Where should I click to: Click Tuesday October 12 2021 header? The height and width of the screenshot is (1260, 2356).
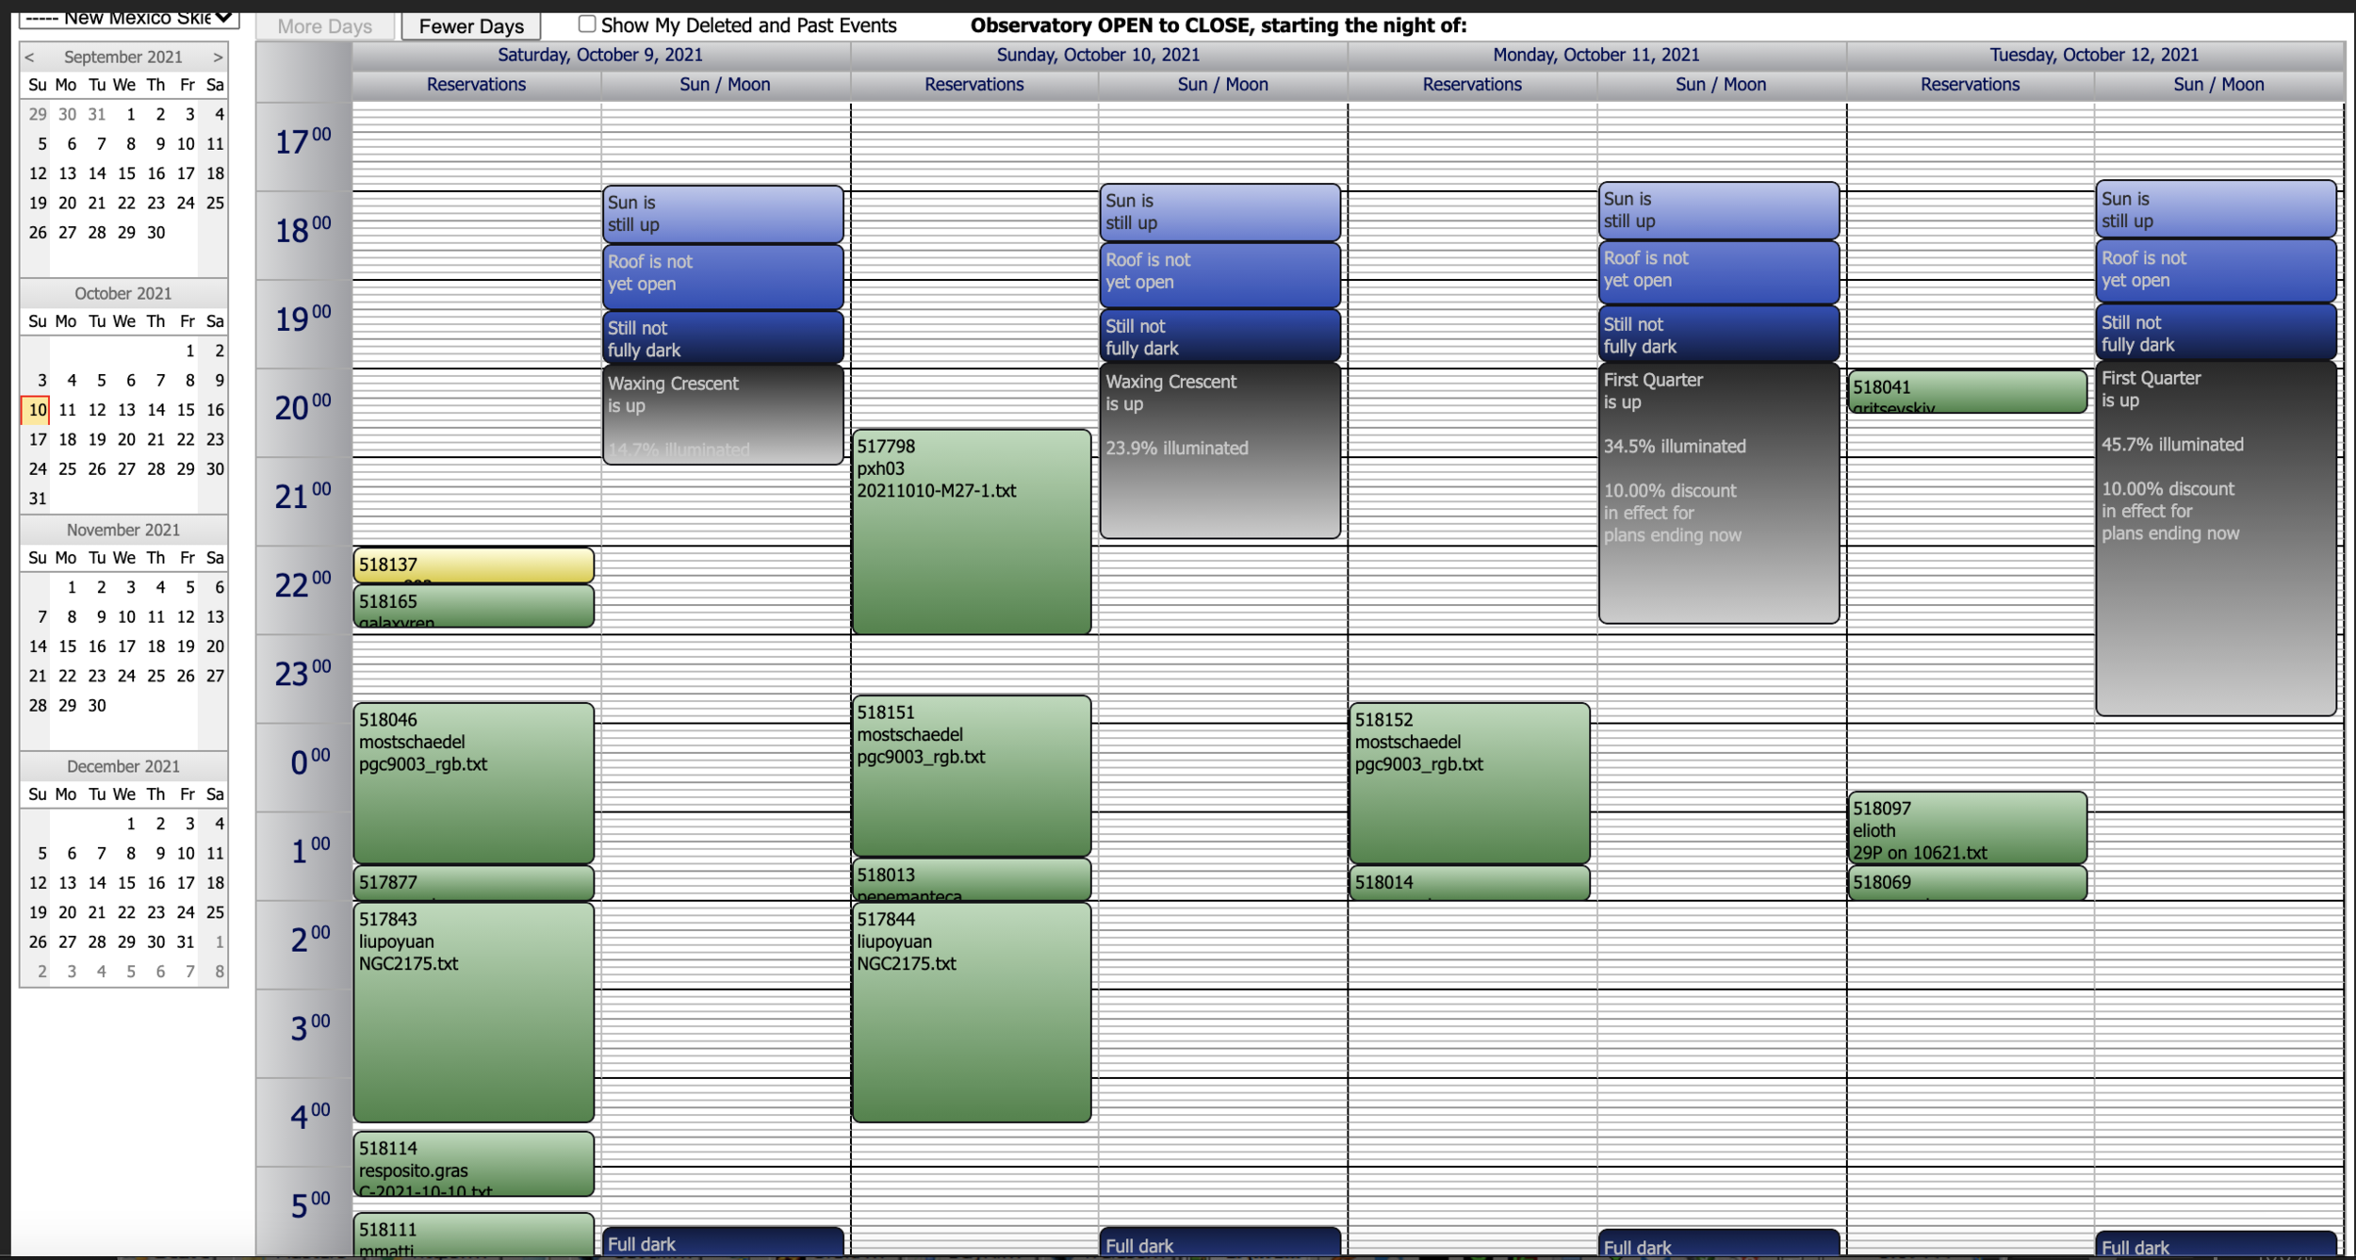coord(2093,55)
